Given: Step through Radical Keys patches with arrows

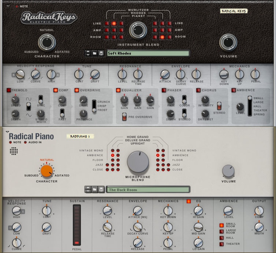Looking at the screenshot, I should click(x=88, y=53).
